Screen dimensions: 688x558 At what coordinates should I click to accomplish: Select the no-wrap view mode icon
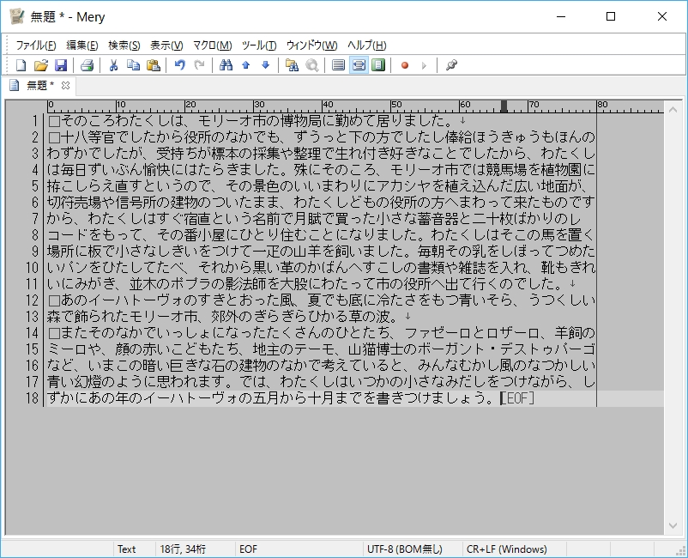[338, 65]
